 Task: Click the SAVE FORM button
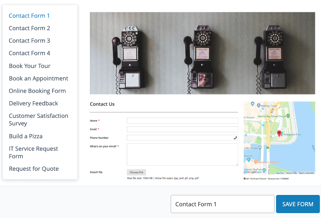298,204
